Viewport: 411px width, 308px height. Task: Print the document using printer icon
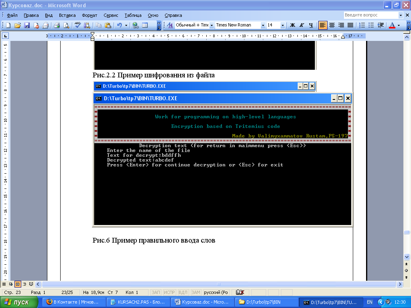[x=57, y=25]
